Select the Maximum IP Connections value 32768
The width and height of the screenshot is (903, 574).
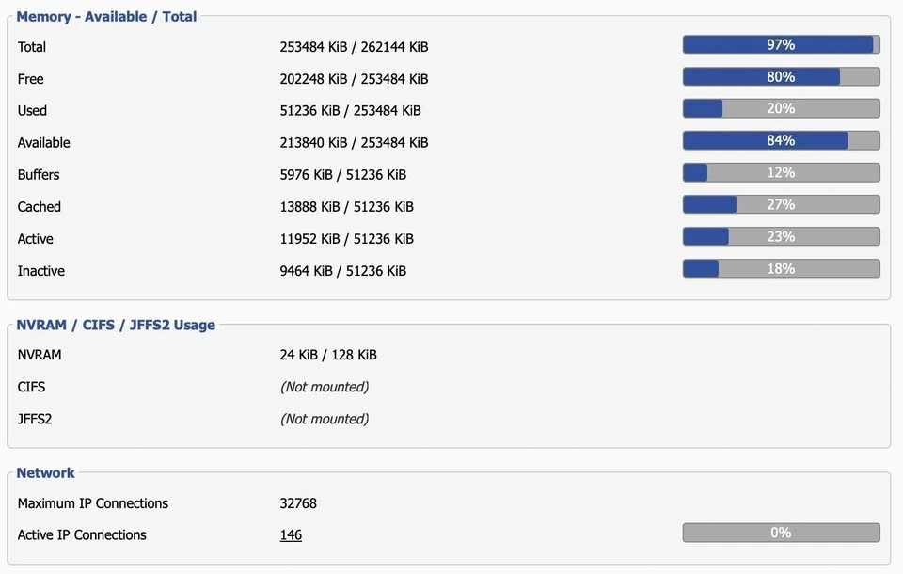click(298, 503)
